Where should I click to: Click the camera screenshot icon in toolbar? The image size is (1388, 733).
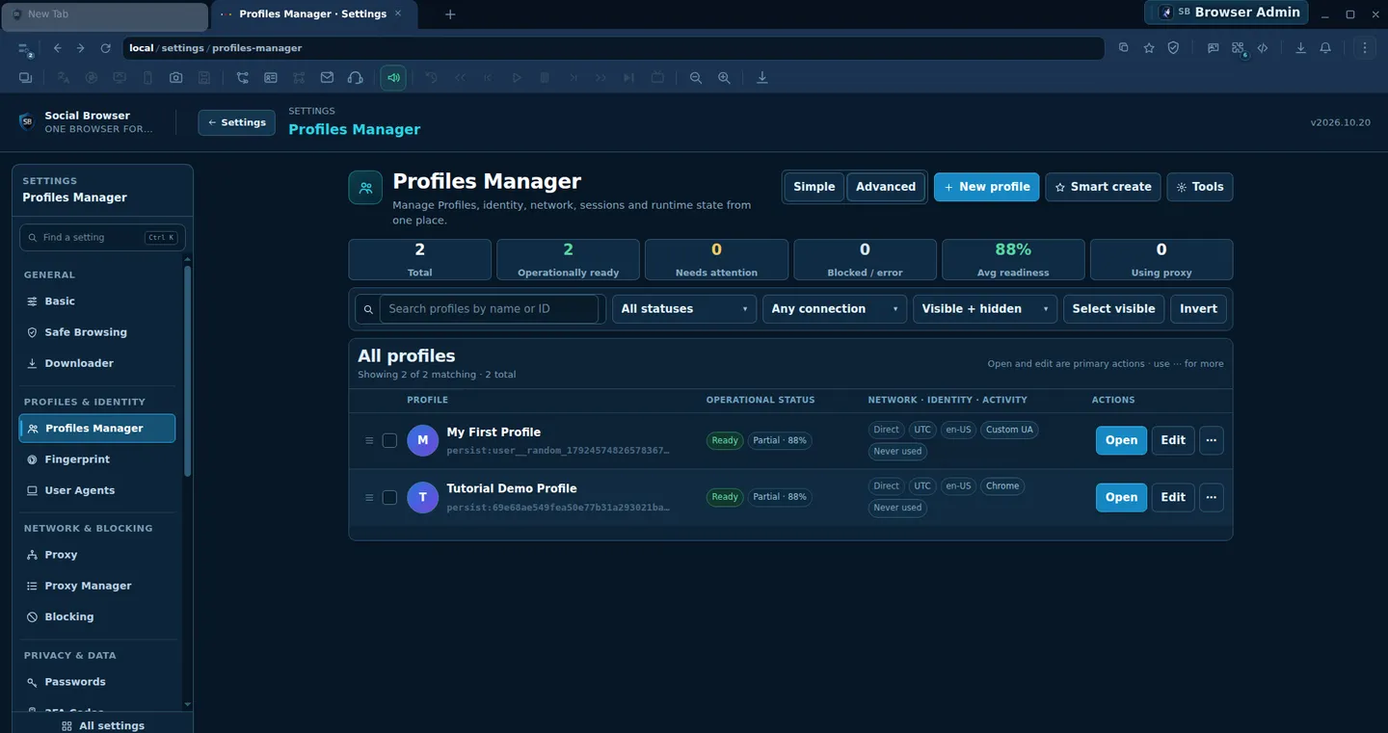click(175, 78)
